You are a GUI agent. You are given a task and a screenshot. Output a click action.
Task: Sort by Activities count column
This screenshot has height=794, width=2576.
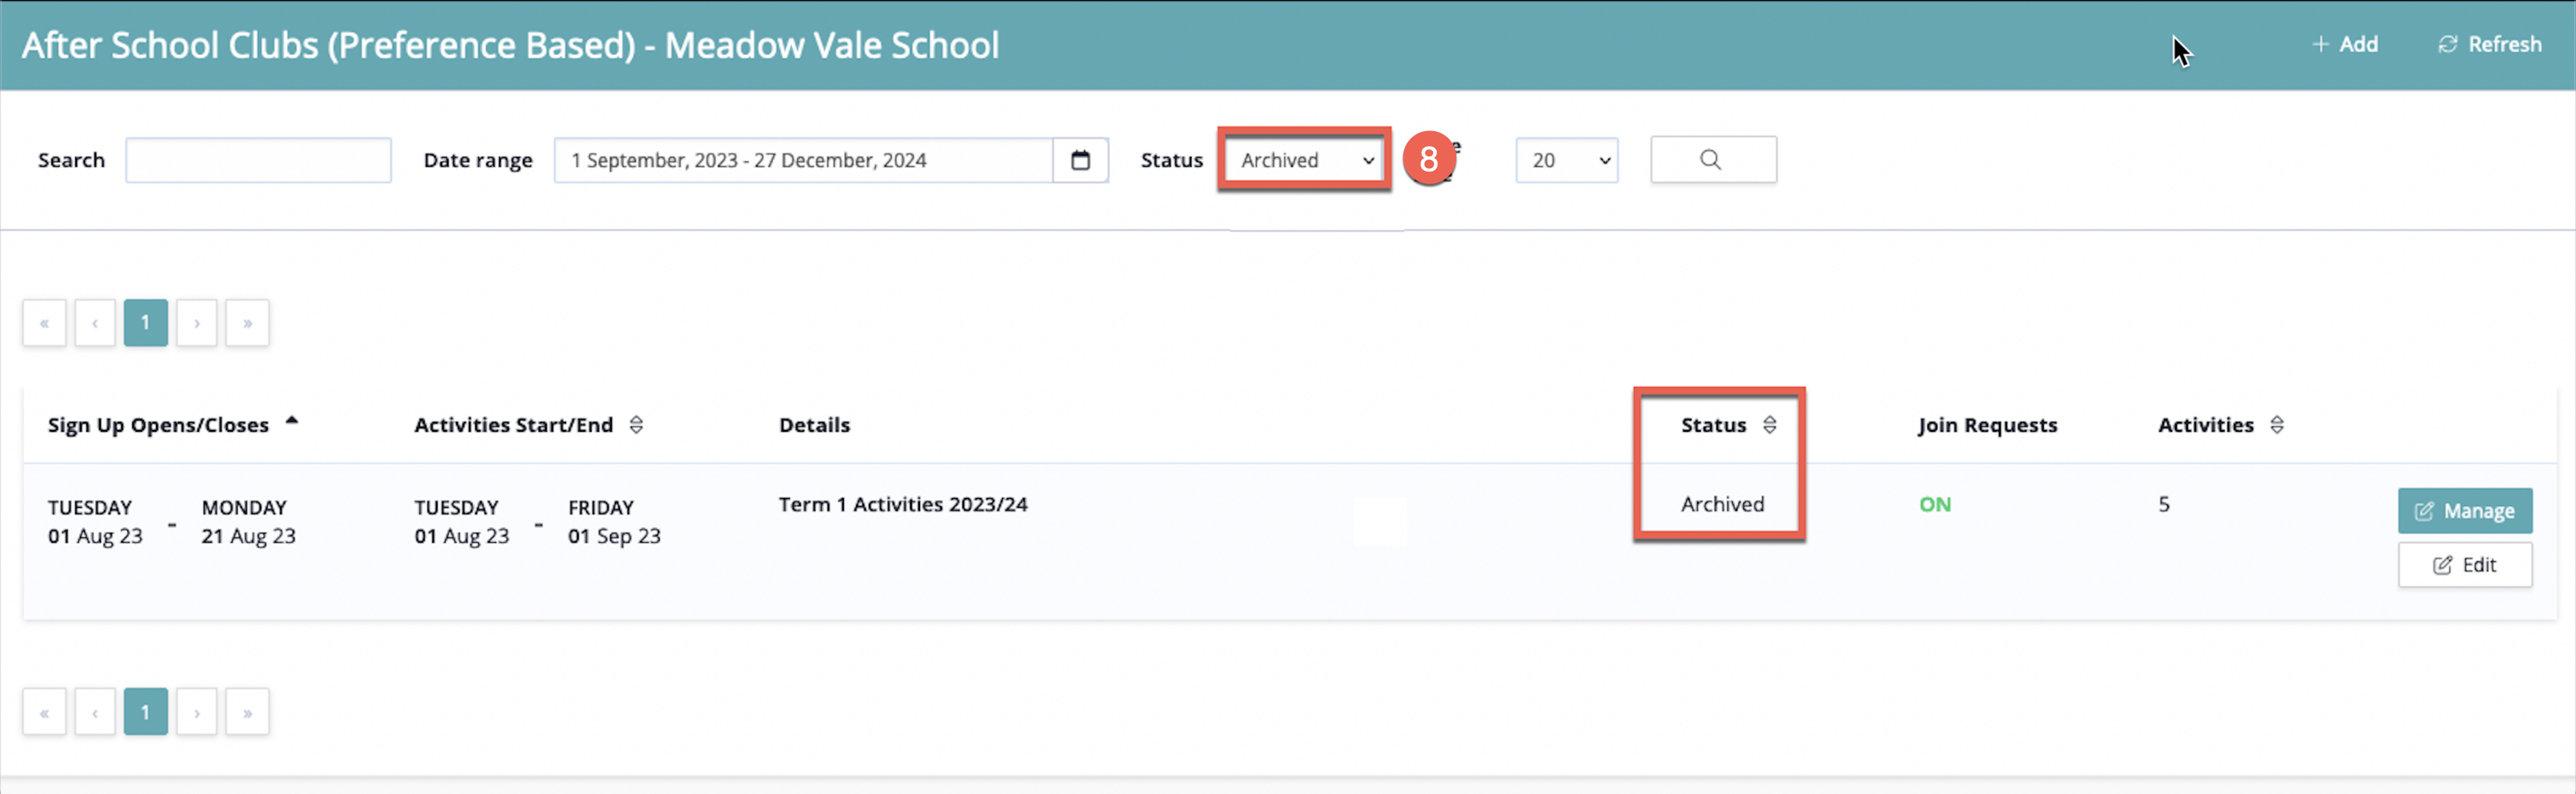[2220, 425]
